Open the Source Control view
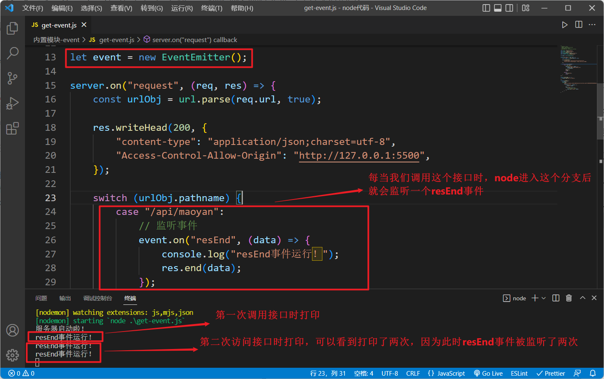Viewport: 604px width, 379px height. click(12, 78)
